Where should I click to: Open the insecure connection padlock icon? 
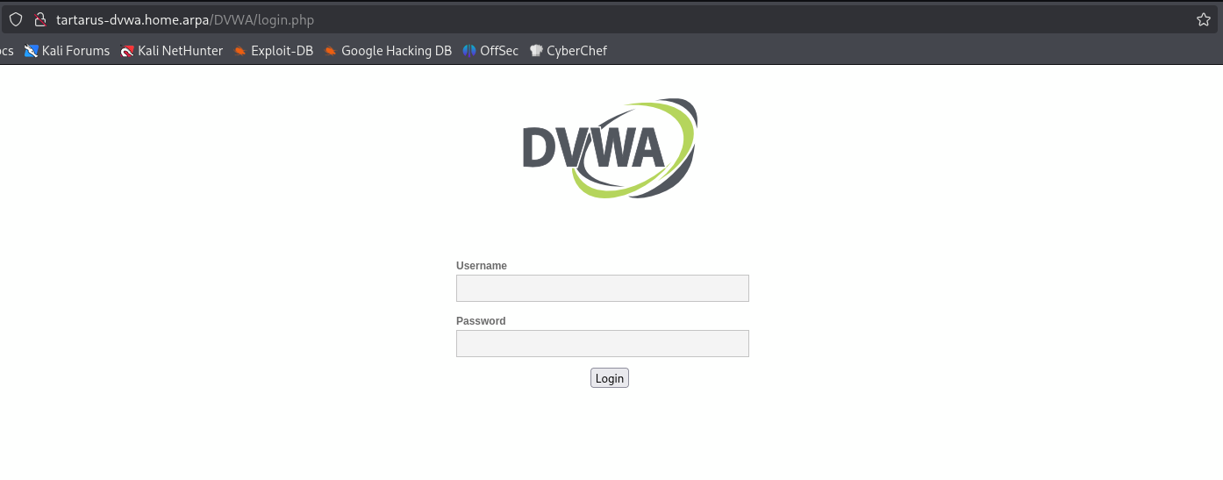tap(39, 19)
